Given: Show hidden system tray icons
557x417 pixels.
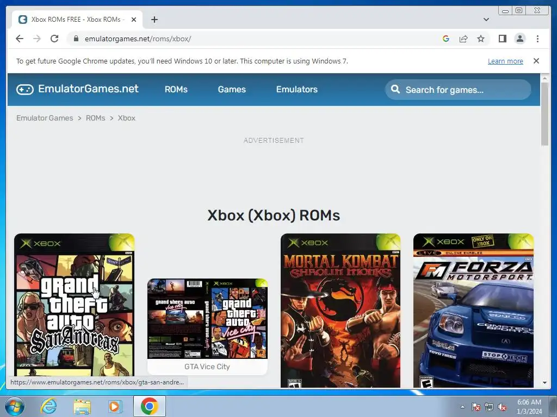Looking at the screenshot, I should [462, 407].
